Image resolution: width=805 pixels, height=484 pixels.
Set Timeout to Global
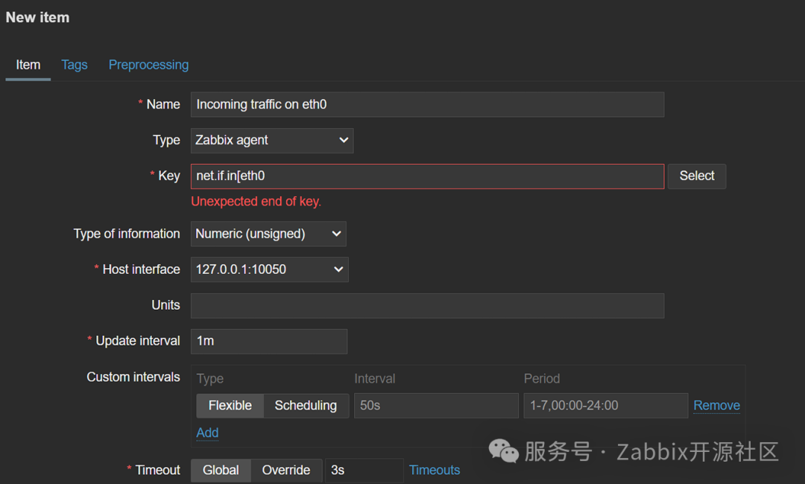221,470
